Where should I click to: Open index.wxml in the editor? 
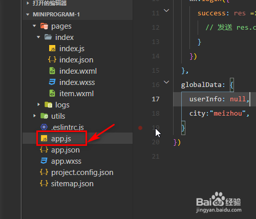[x=78, y=71]
